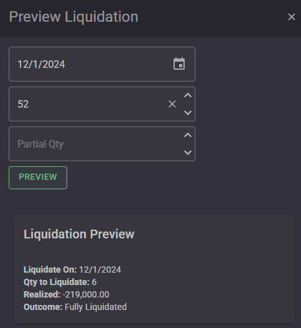This screenshot has width=301, height=328.
Task: Click the green PREVIEW button
Action: [38, 177]
